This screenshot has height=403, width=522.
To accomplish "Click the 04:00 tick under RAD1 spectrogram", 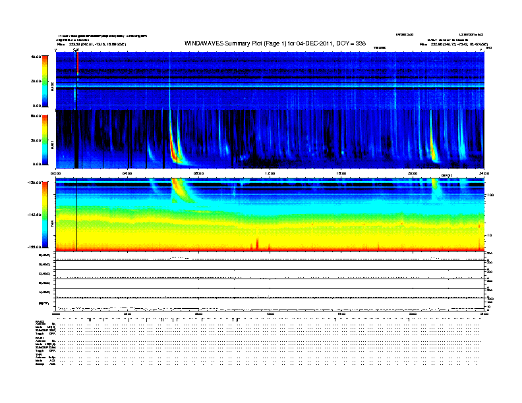I will click(x=127, y=173).
